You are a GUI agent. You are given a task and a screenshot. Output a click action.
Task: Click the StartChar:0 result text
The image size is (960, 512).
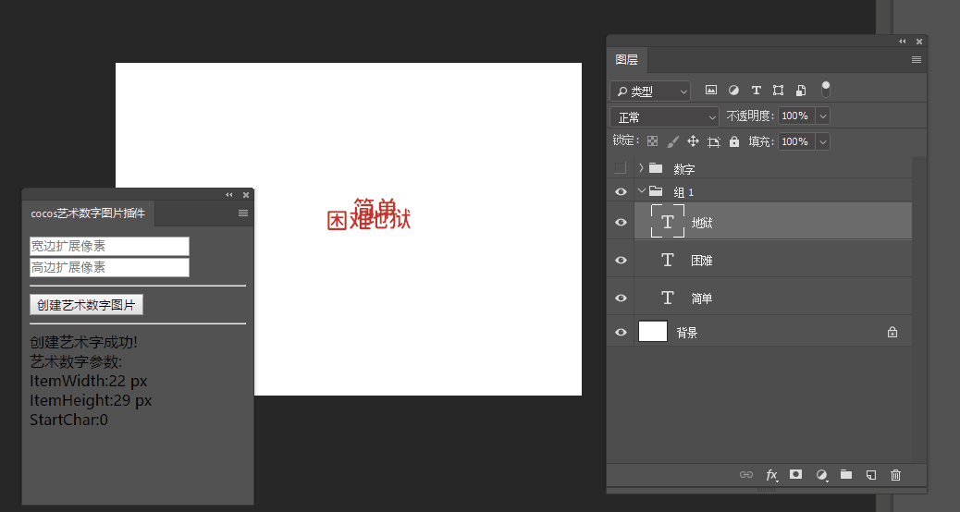point(68,420)
